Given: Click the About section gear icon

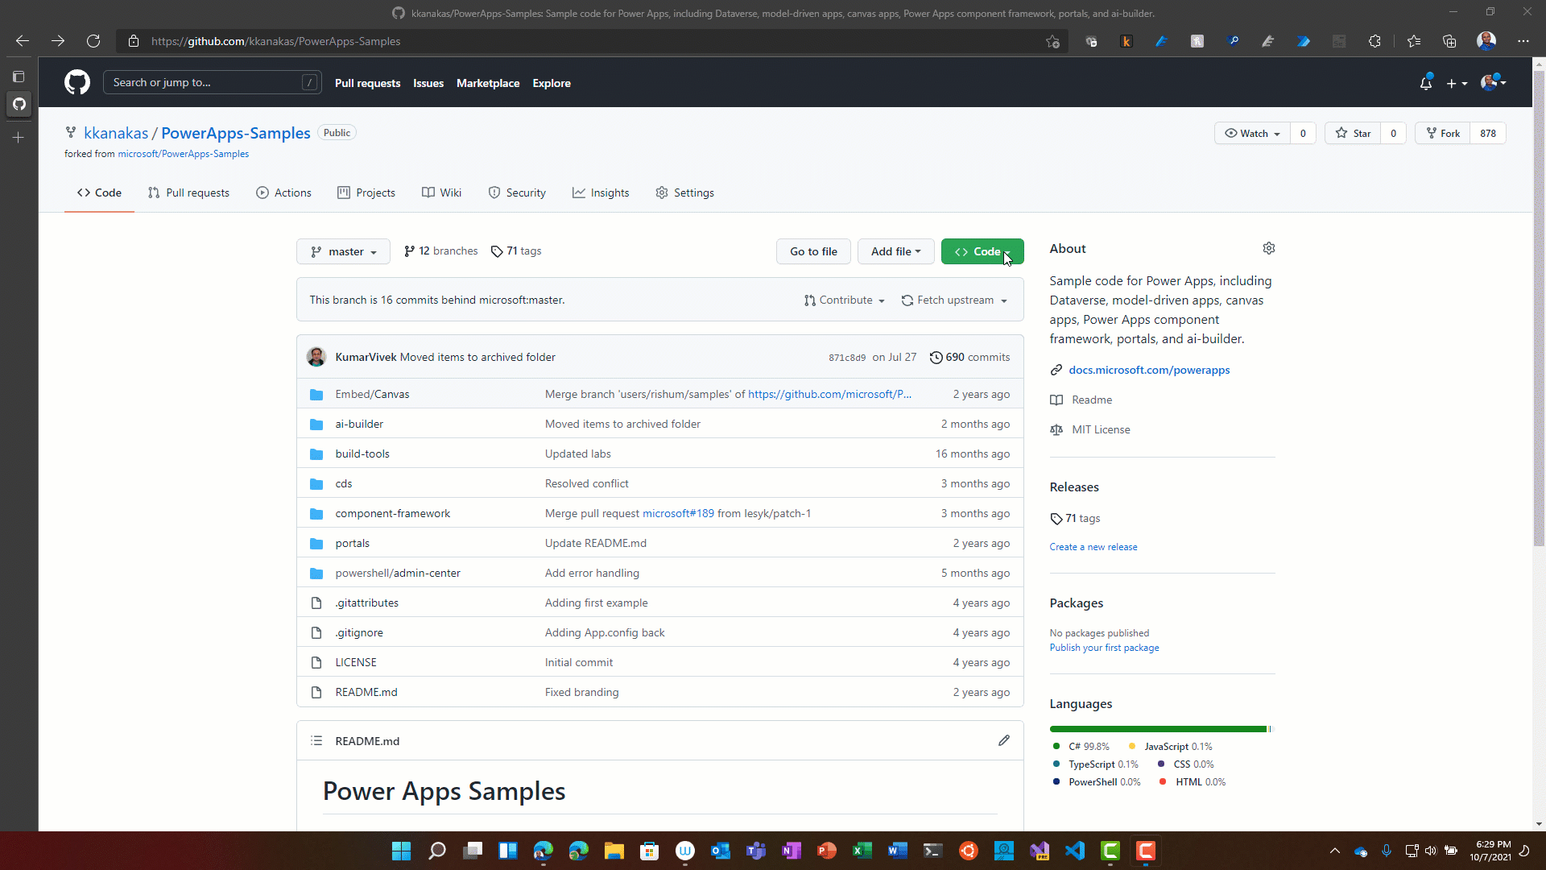Looking at the screenshot, I should 1269,248.
